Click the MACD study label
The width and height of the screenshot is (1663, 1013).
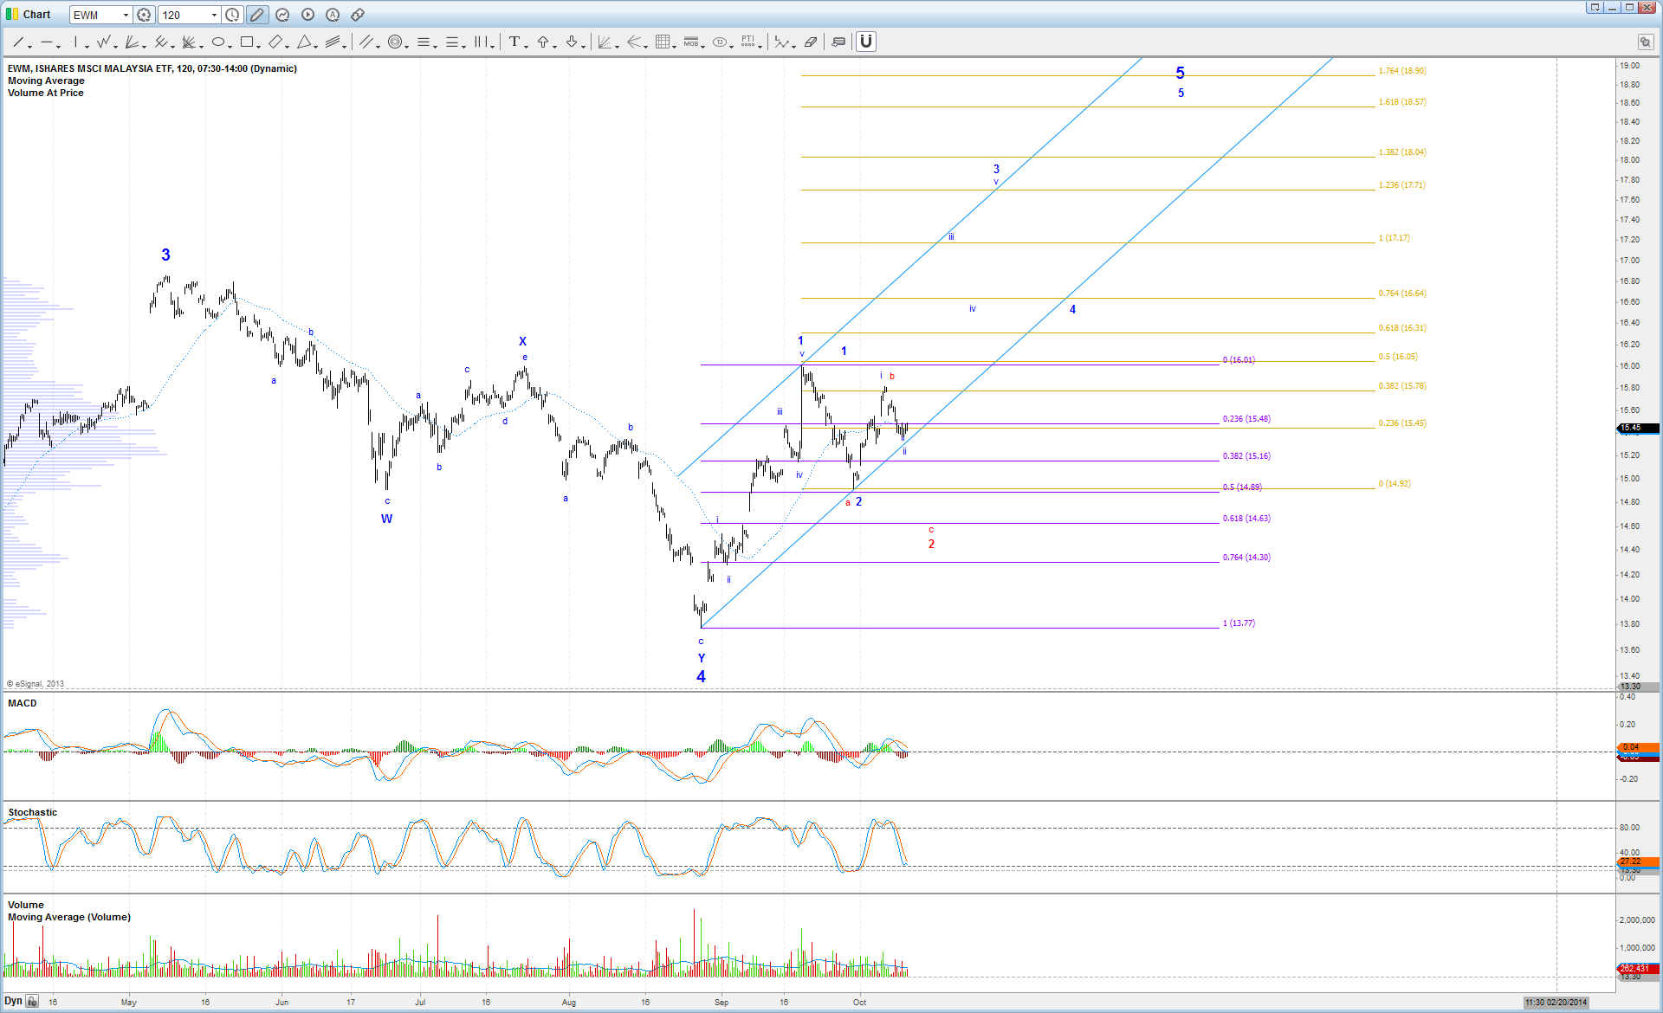[x=23, y=703]
